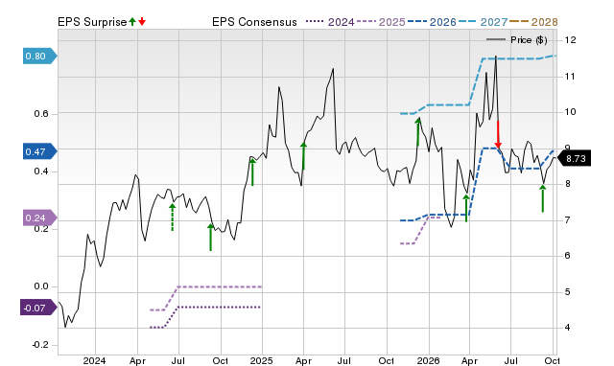The image size is (614, 366).
Task: Click the EPS Consensus legend title
Action: coord(254,22)
